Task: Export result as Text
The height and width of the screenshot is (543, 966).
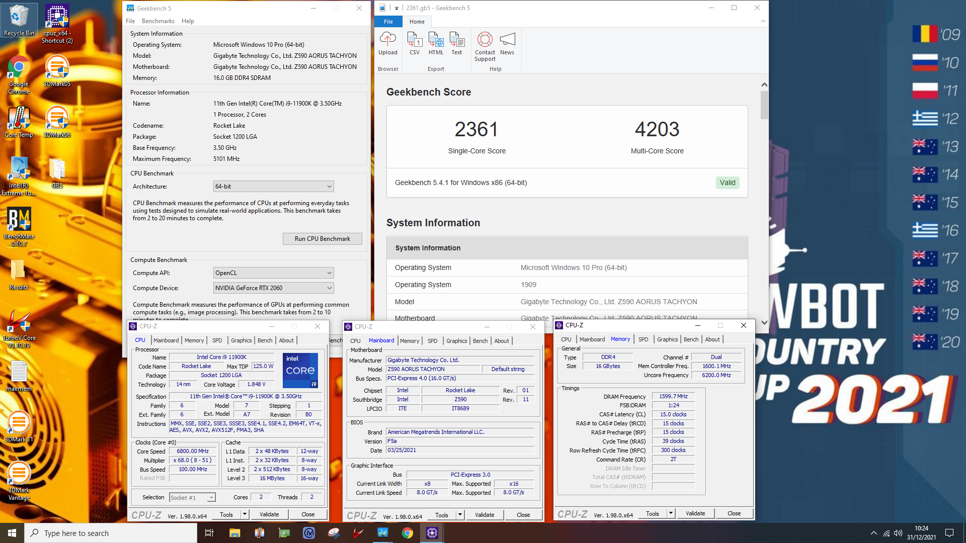Action: point(457,43)
